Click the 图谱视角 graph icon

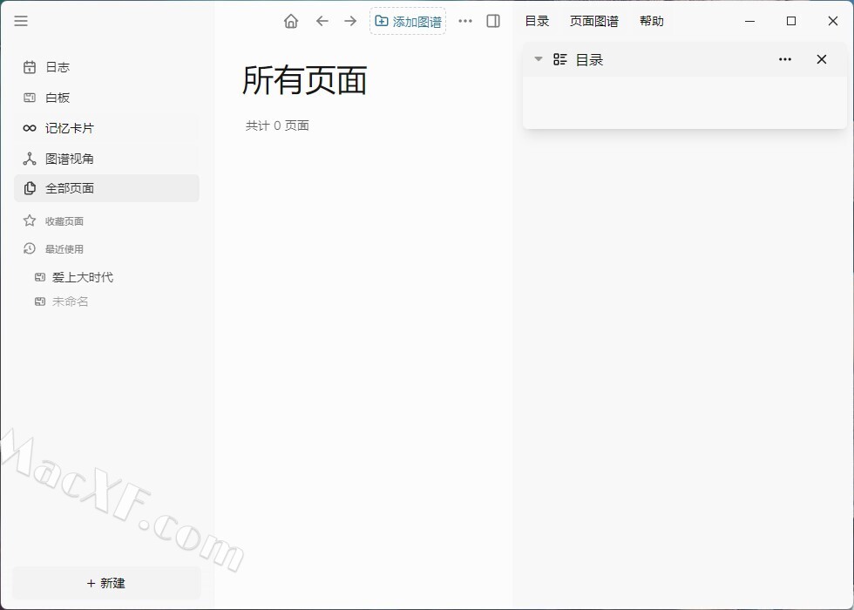pyautogui.click(x=30, y=159)
